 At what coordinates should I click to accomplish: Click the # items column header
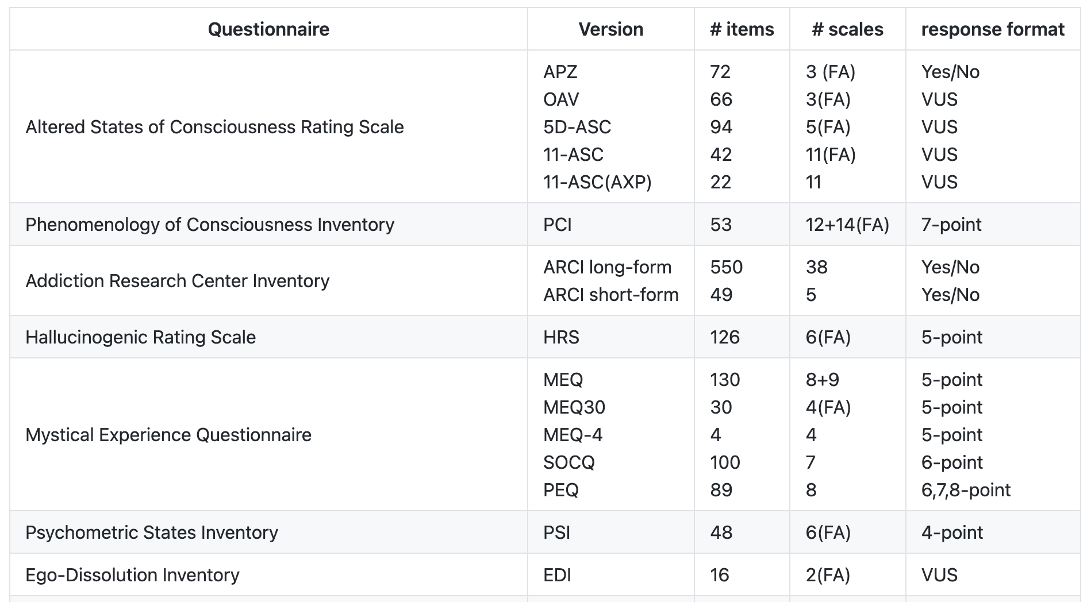click(x=742, y=29)
